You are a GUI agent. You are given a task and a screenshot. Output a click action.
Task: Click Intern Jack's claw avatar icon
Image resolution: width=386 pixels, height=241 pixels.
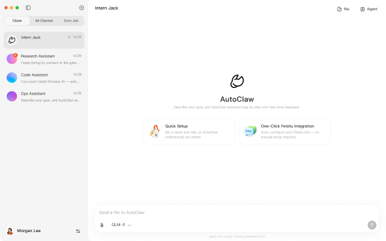[x=12, y=40]
